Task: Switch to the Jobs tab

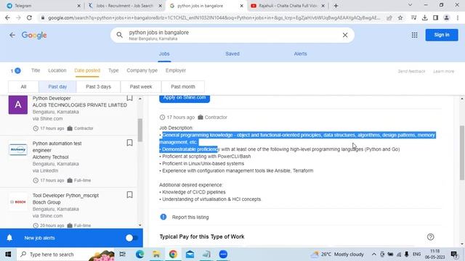Action: tap(164, 54)
